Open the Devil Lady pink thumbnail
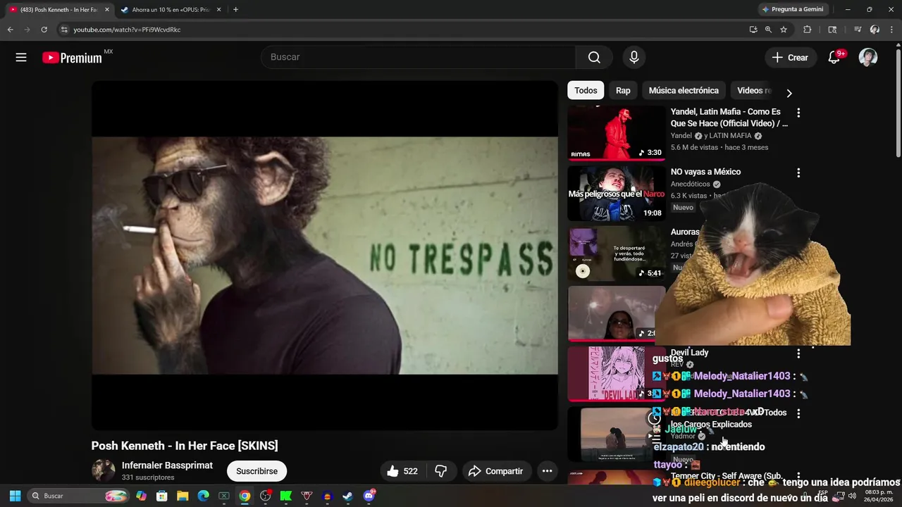Viewport: 902px width, 507px height. click(617, 373)
